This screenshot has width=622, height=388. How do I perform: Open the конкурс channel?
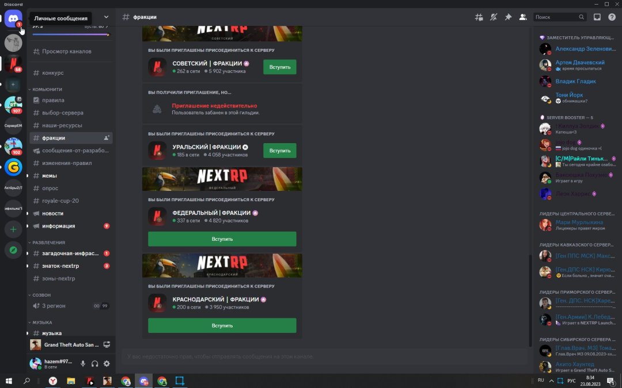(71, 73)
